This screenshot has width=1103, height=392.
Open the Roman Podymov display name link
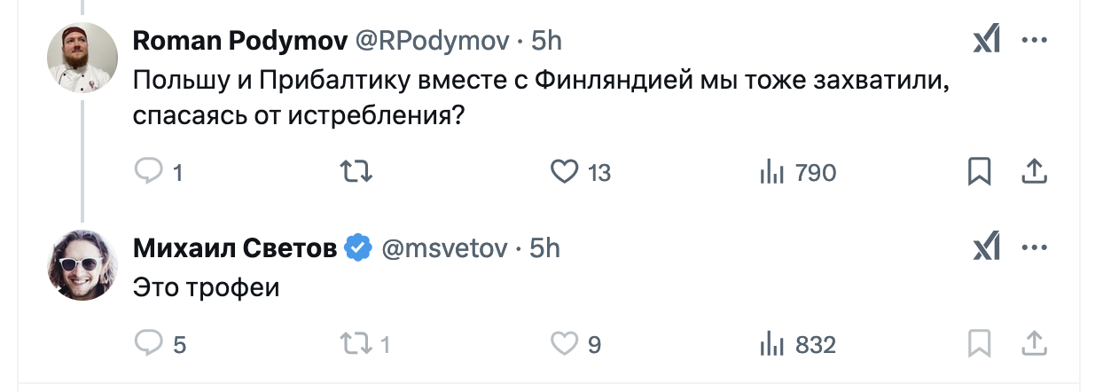pyautogui.click(x=239, y=41)
